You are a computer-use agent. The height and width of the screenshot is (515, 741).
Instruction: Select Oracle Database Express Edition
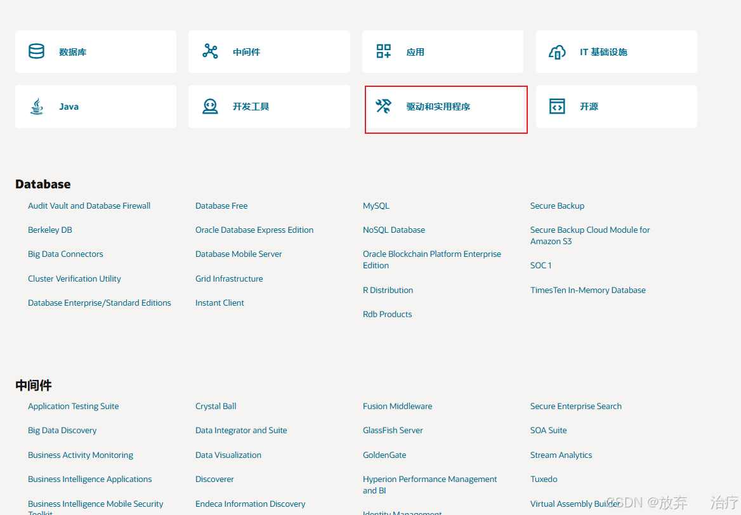(x=254, y=230)
